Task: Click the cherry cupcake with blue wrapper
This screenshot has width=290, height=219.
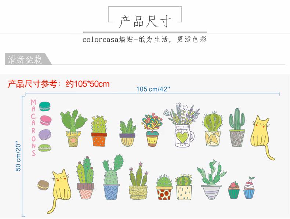Action: (x=249, y=187)
